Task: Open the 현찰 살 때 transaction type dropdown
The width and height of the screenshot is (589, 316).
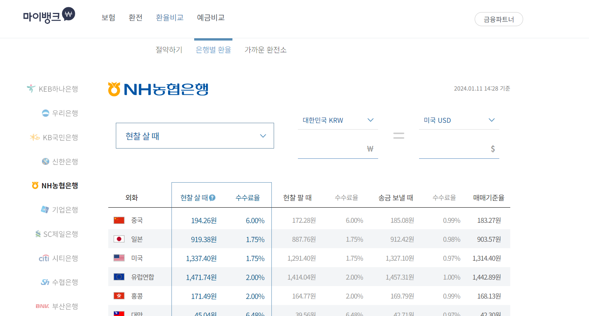Action: click(195, 136)
